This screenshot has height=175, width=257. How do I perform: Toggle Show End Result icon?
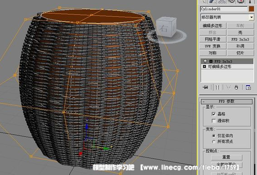tap(217, 87)
